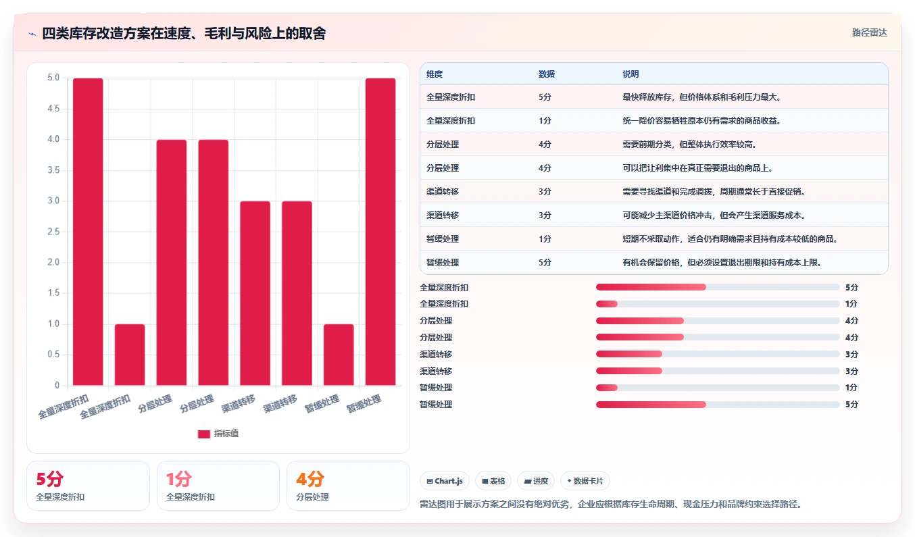The width and height of the screenshot is (915, 537).
Task: Click the 暂缓处理 progress bar showing 1分
Action: (x=718, y=388)
